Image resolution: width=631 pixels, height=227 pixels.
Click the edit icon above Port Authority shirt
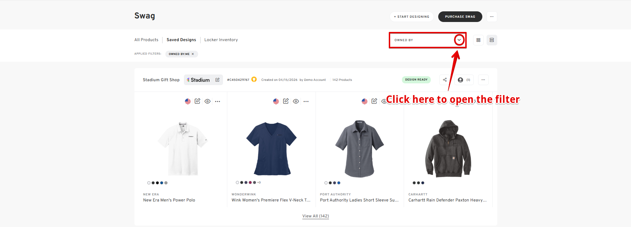pyautogui.click(x=374, y=101)
